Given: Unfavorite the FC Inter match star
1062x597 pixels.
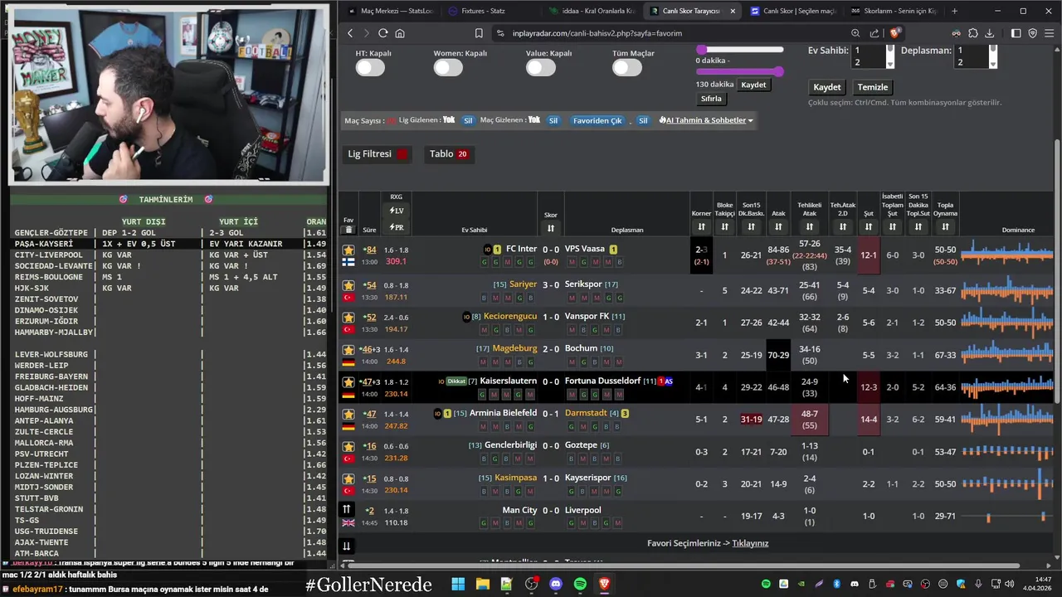Looking at the screenshot, I should click(x=348, y=250).
